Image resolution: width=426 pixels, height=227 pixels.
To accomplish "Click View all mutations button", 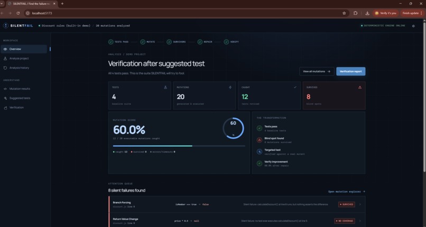I will point(317,71).
